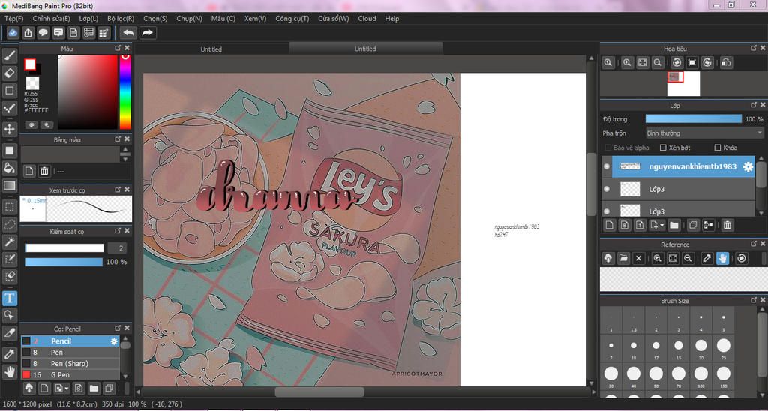Click the layer list scroll-down arrow
768x411 pixels.
pyautogui.click(x=760, y=212)
